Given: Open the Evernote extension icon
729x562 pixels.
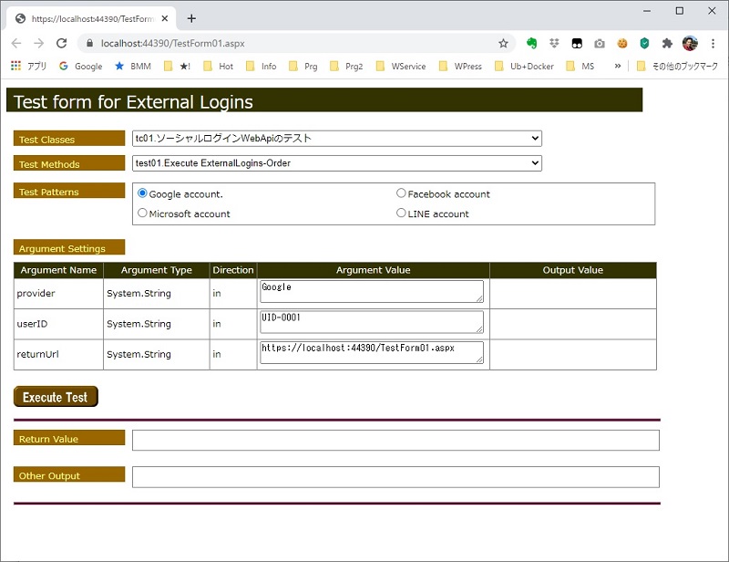Looking at the screenshot, I should point(531,43).
